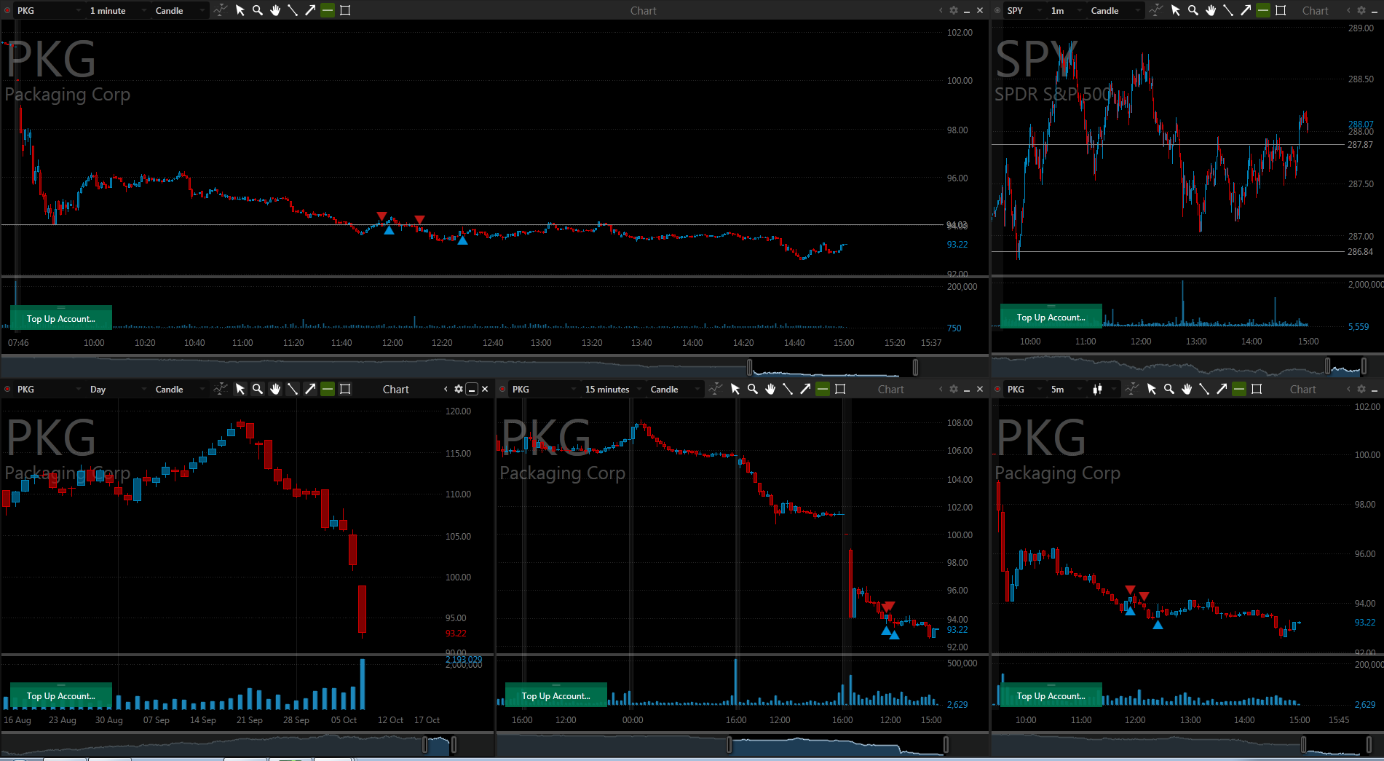Select the rectangle tool in PKG 5m chart
1384x761 pixels.
click(x=1257, y=389)
